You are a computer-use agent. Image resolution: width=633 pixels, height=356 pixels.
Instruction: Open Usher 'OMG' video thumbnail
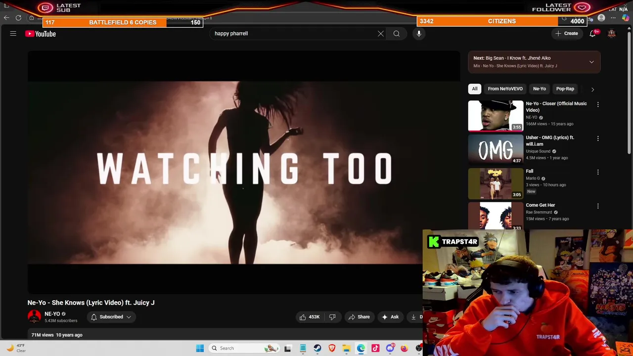[x=496, y=150]
